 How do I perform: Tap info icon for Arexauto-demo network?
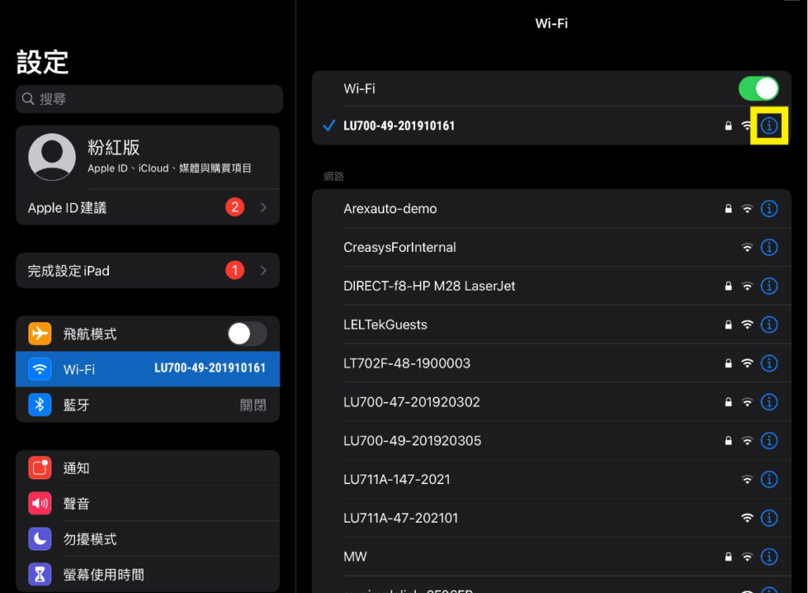coord(769,208)
